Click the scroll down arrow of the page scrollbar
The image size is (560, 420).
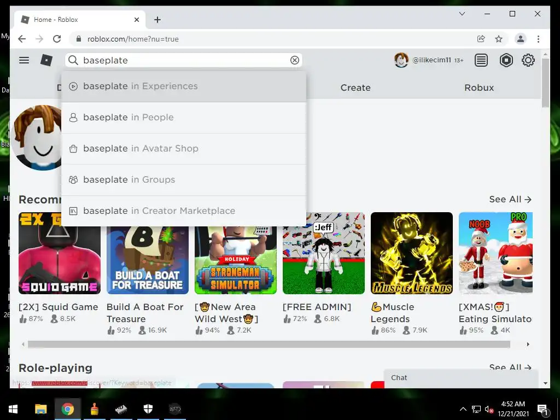pos(545,383)
